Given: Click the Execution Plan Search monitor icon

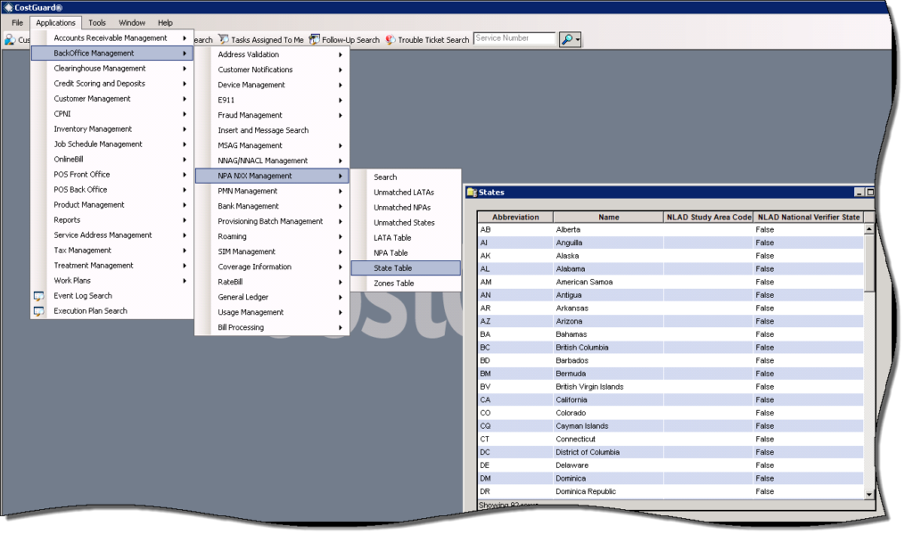Looking at the screenshot, I should point(38,310).
